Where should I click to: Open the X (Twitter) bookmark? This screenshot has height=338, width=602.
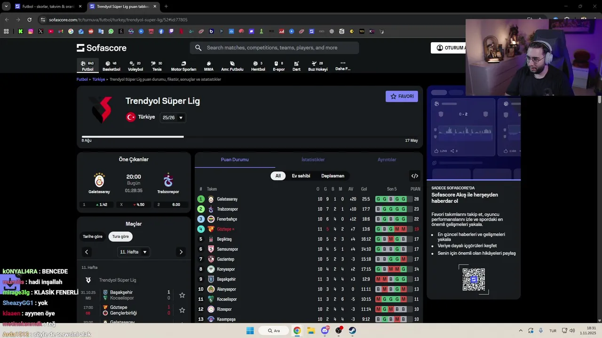coord(41,31)
